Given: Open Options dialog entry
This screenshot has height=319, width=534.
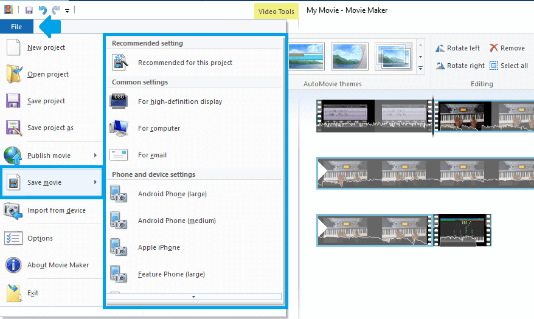Looking at the screenshot, I should tap(40, 238).
